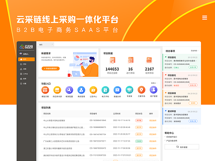Open the 流程 sidebar menu item

coord(23,69)
